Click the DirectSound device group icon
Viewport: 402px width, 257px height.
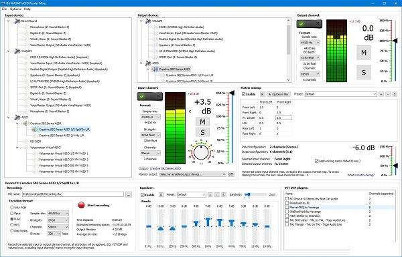coord(17,21)
